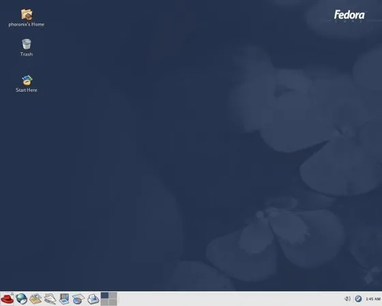The width and height of the screenshot is (382, 306).
Task: Select the phoronix's Home folder icon
Action: click(x=27, y=14)
